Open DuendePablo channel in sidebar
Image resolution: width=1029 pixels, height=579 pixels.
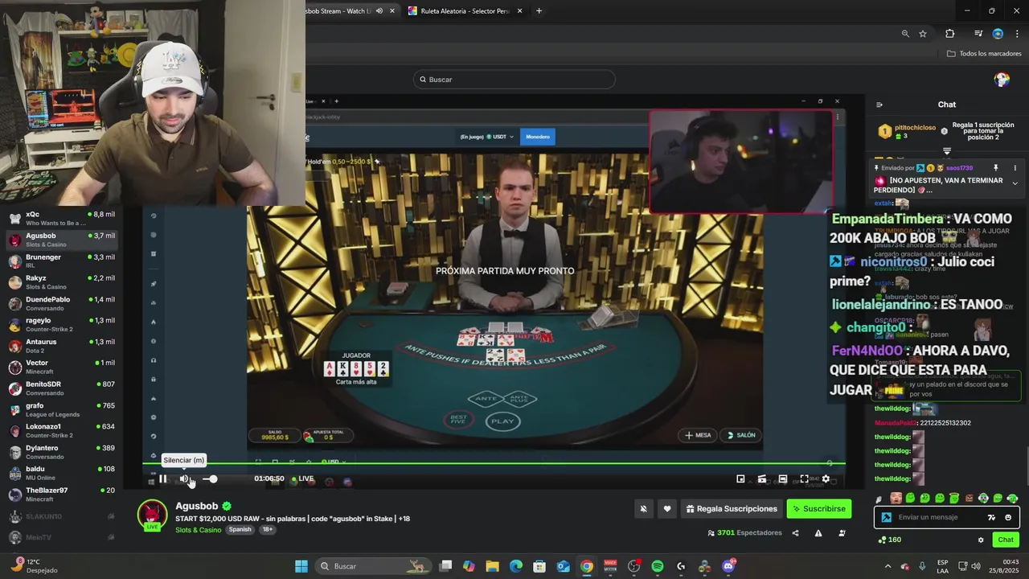(61, 303)
